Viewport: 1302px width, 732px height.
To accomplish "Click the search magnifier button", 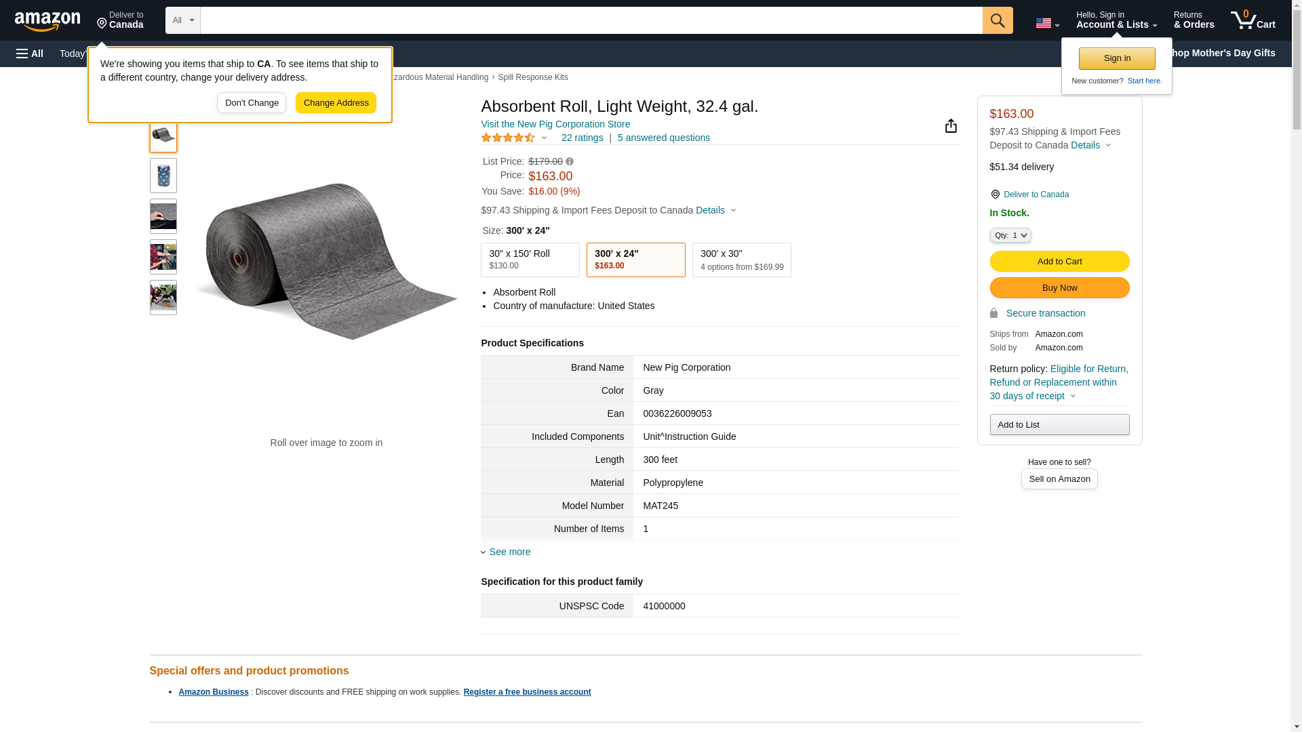I will 997,20.
